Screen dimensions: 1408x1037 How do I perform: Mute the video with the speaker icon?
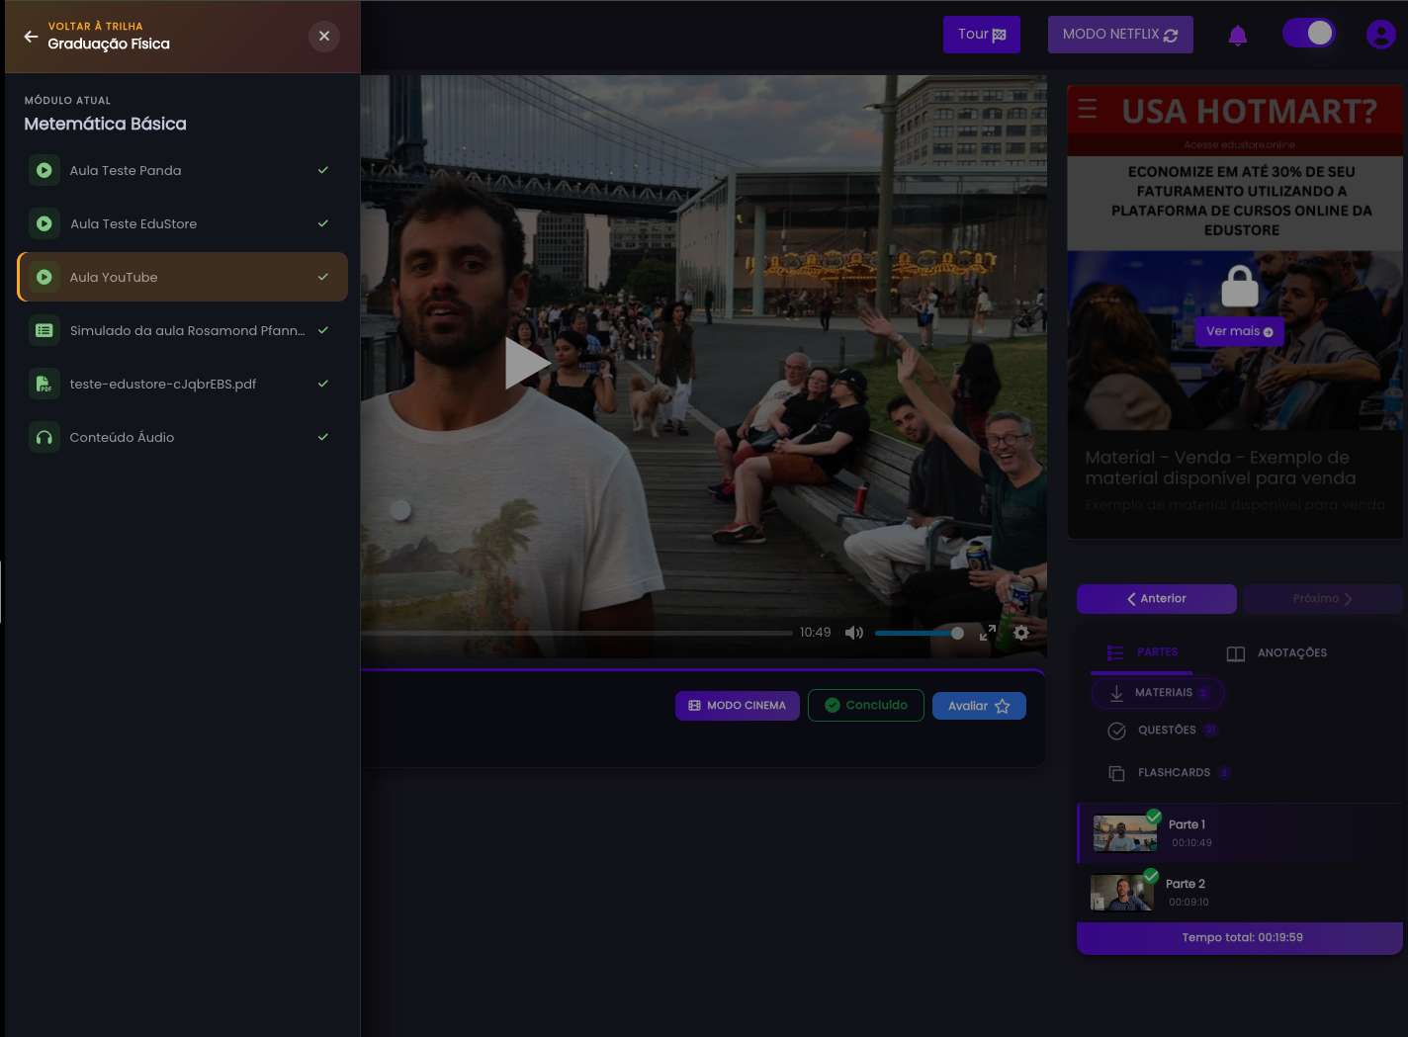[854, 633]
